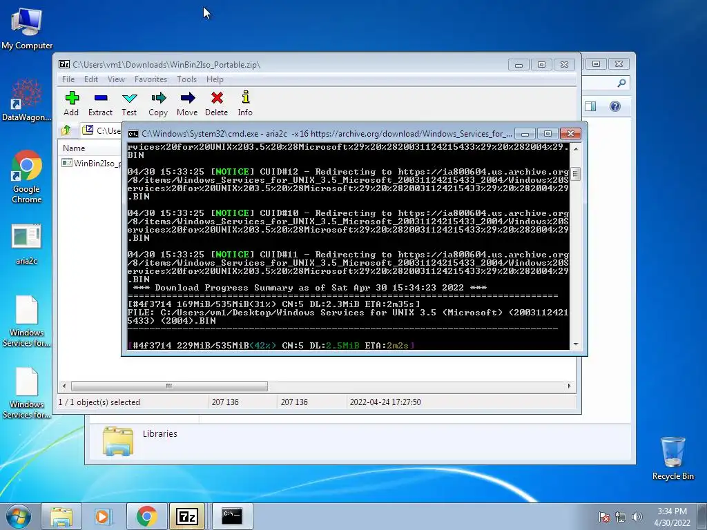
Task: Click the red Delete icon
Action: 216,104
